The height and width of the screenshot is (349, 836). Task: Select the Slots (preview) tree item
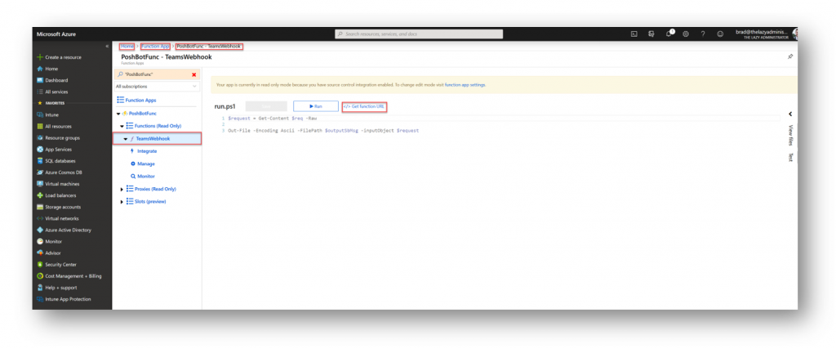[150, 202]
